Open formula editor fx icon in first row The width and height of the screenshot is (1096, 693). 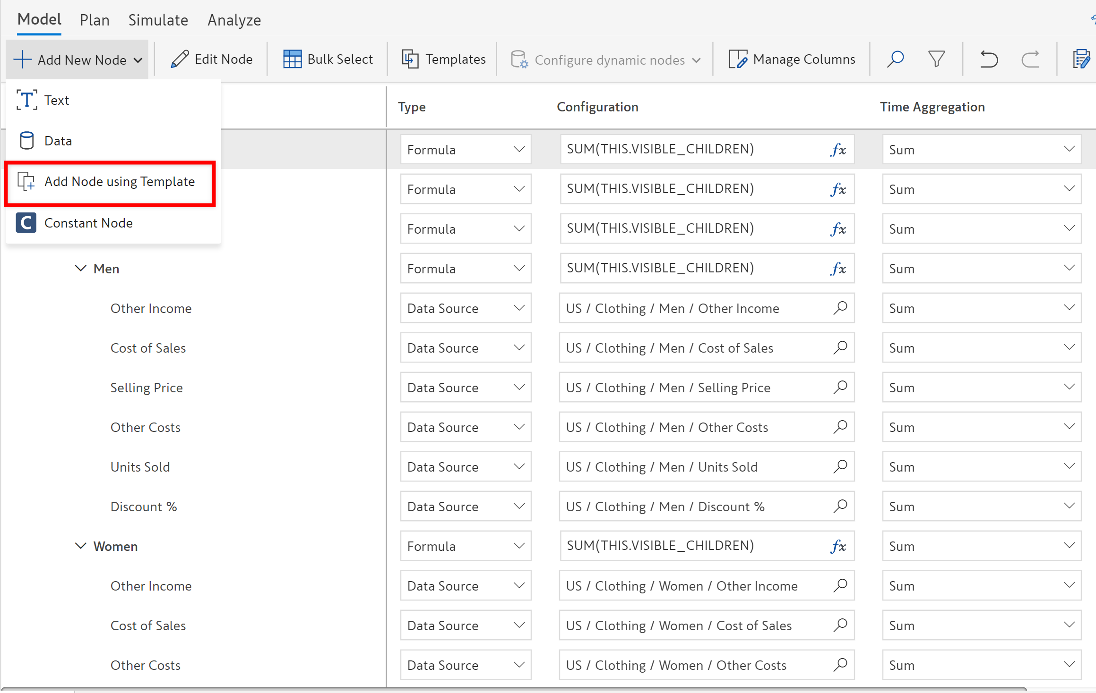click(x=838, y=150)
